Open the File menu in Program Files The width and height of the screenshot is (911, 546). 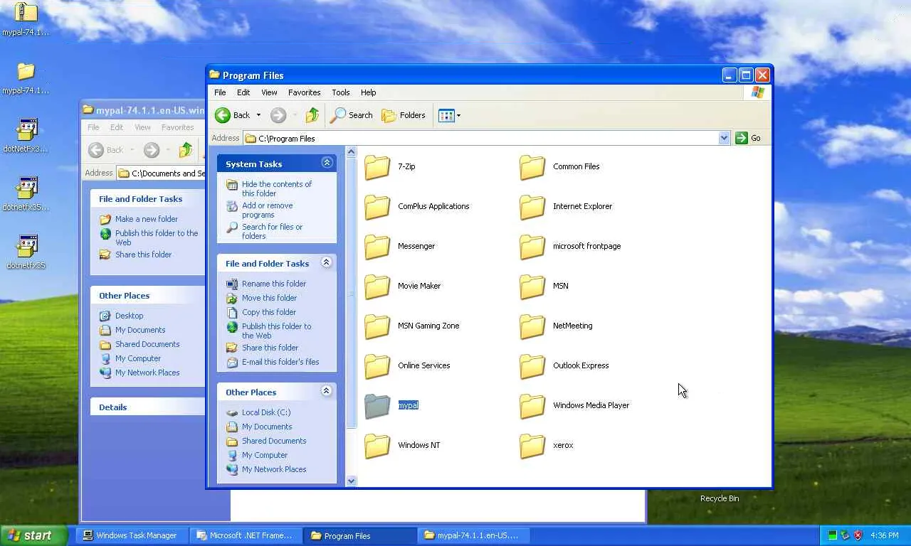[221, 92]
